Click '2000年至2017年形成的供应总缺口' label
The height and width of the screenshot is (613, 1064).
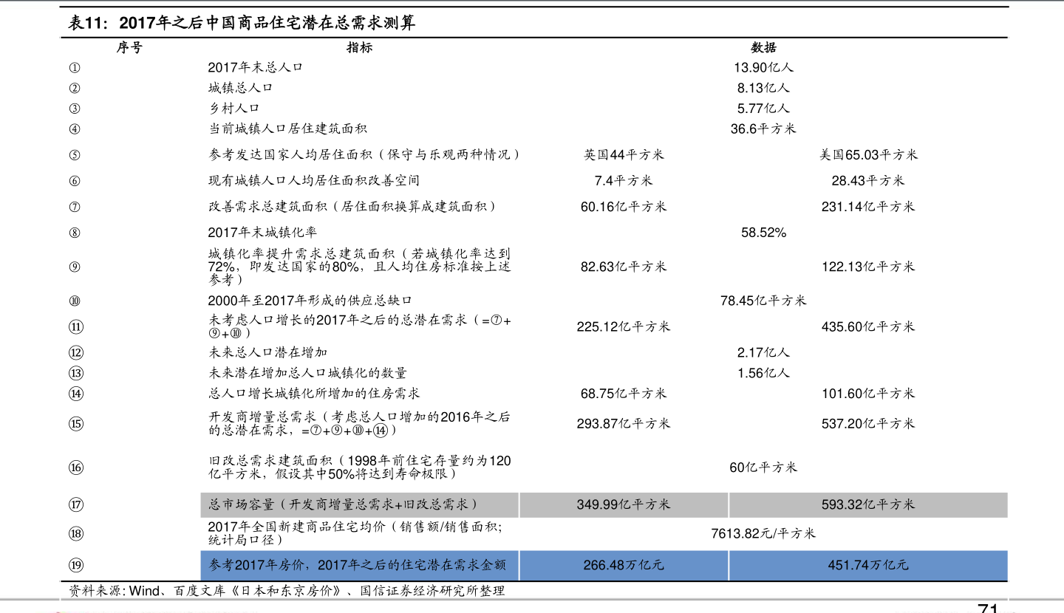point(310,301)
